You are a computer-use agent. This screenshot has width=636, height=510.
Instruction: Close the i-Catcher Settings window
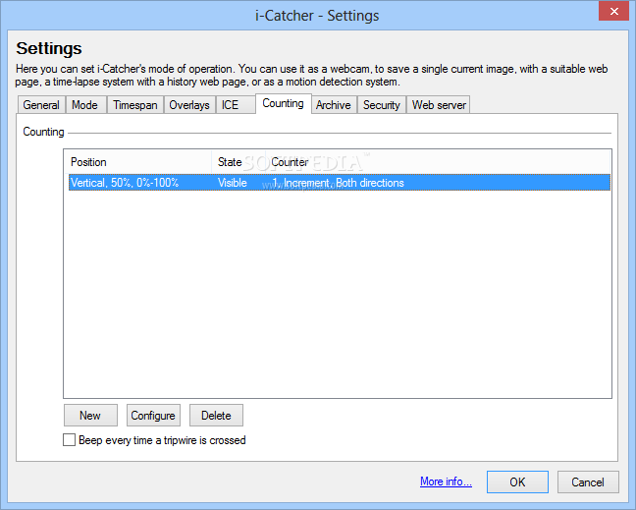pos(613,11)
